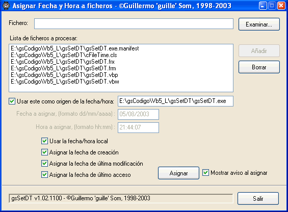The image size is (288, 212).
Task: Uncheck "Asignar la fecha de último acceso"
Action: (44, 175)
